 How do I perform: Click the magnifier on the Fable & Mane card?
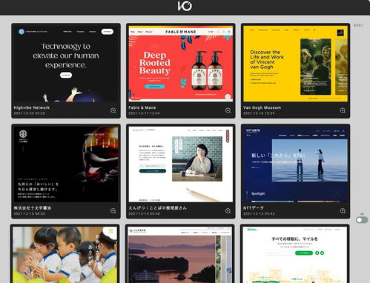point(228,110)
